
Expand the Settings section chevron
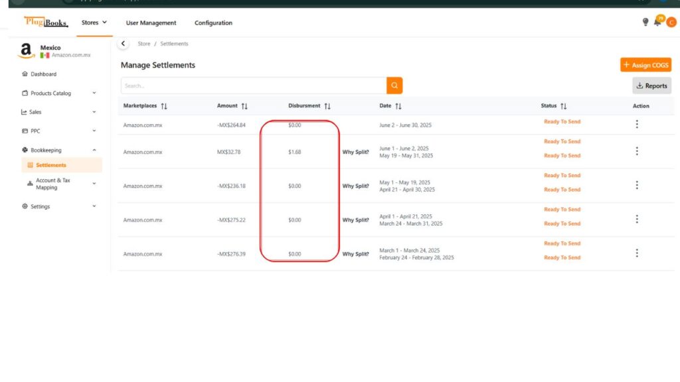[94, 206]
